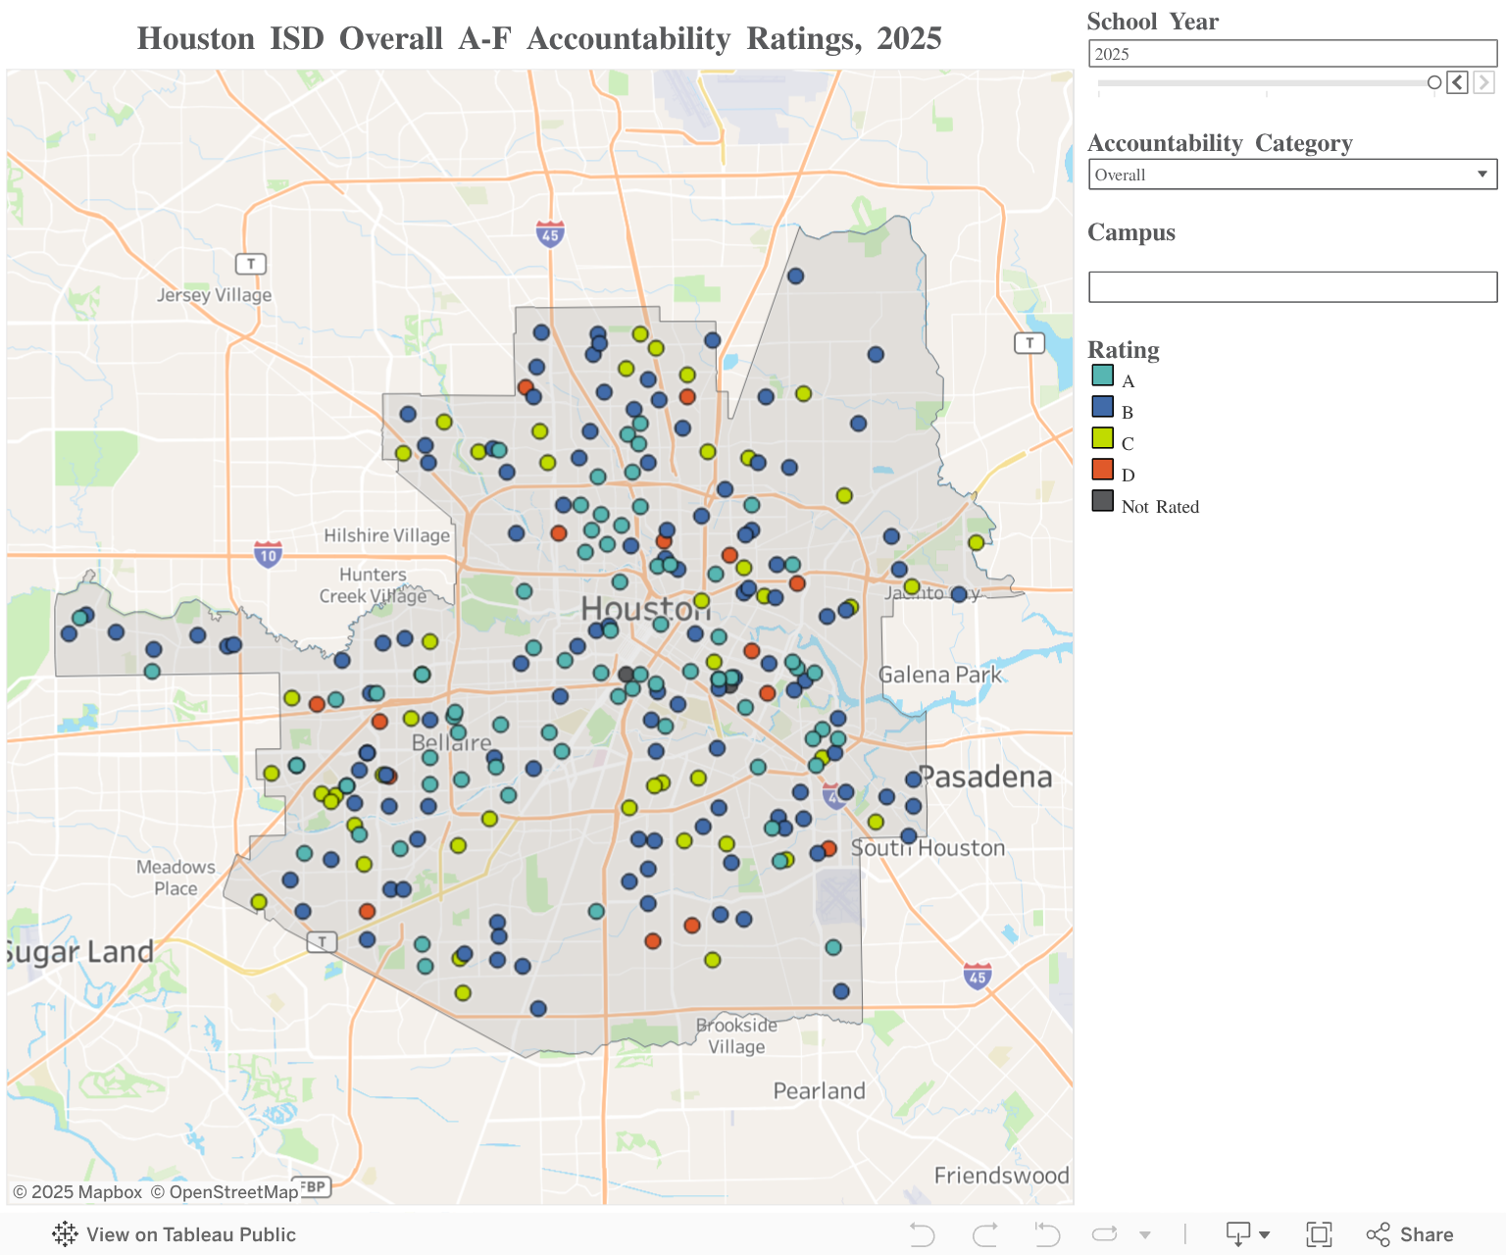Click the Jersey Village map label
1506x1255 pixels.
click(215, 295)
